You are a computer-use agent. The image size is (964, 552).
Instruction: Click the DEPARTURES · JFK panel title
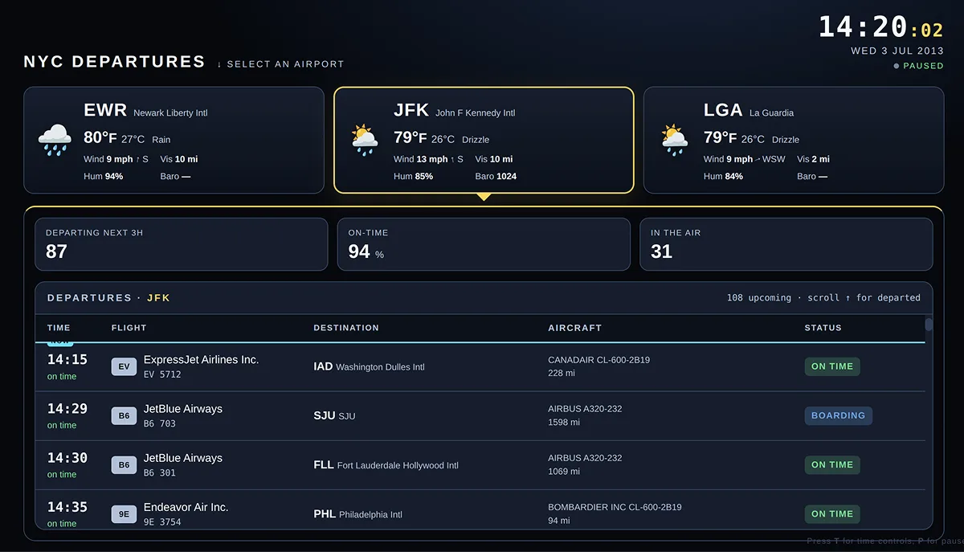108,298
